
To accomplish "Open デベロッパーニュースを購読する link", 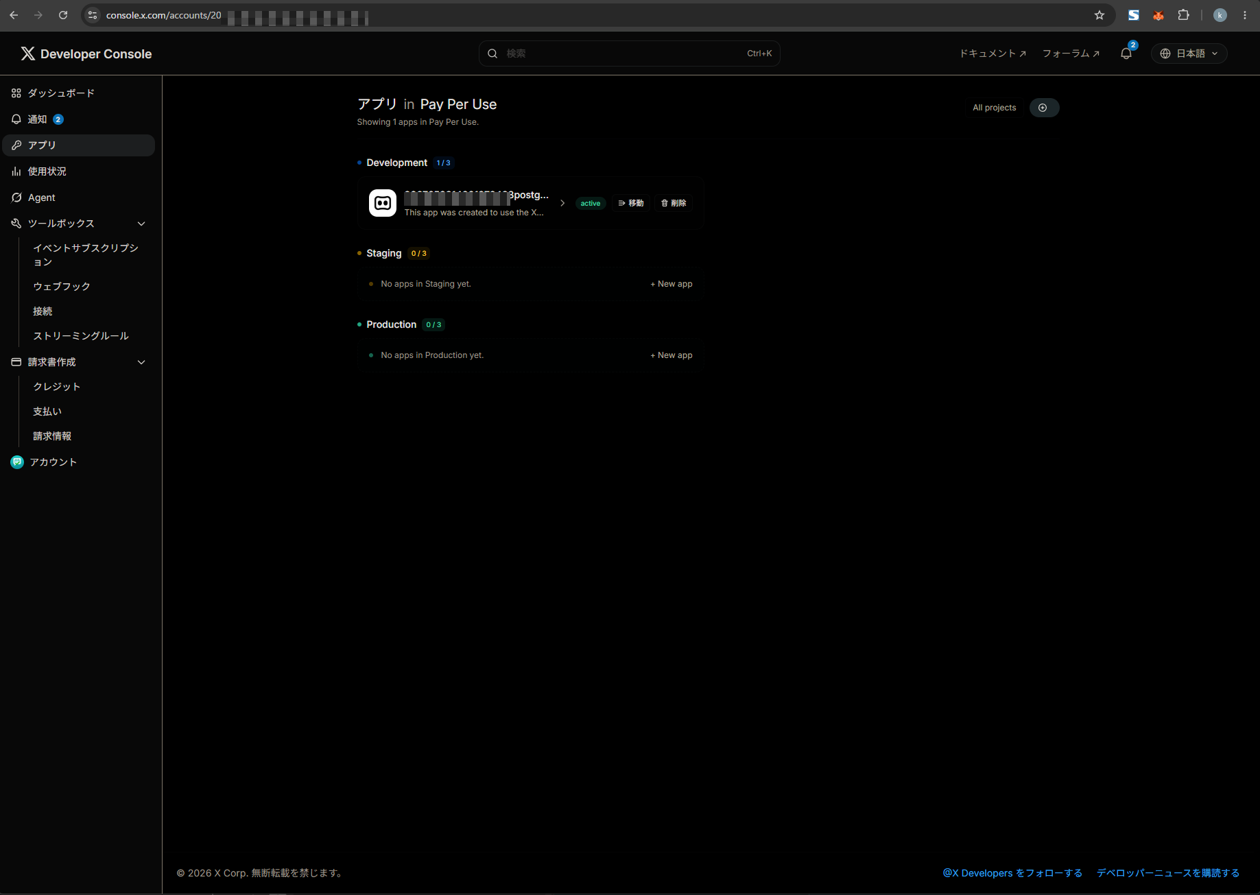I will tap(1168, 873).
